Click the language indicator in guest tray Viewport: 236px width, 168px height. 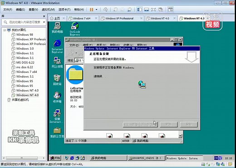(x=216, y=158)
